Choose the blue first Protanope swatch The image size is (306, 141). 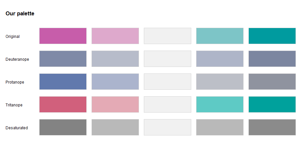[63, 82]
